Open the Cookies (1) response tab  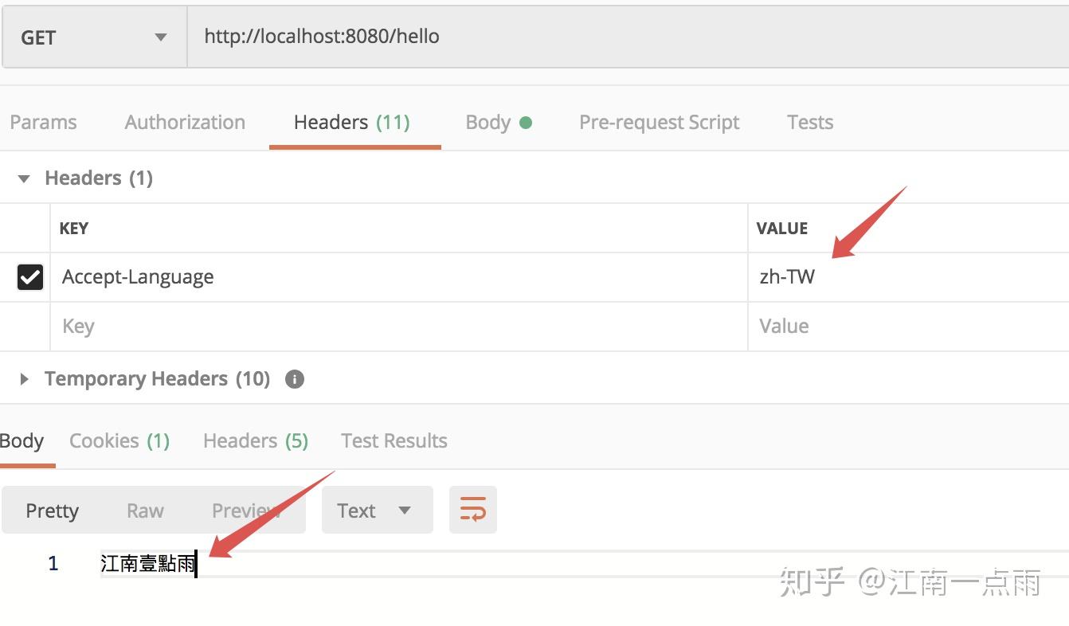pos(119,440)
